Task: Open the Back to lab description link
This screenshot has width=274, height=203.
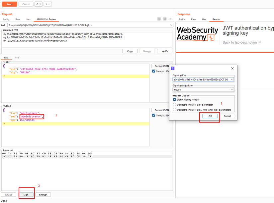Action: click(x=242, y=42)
